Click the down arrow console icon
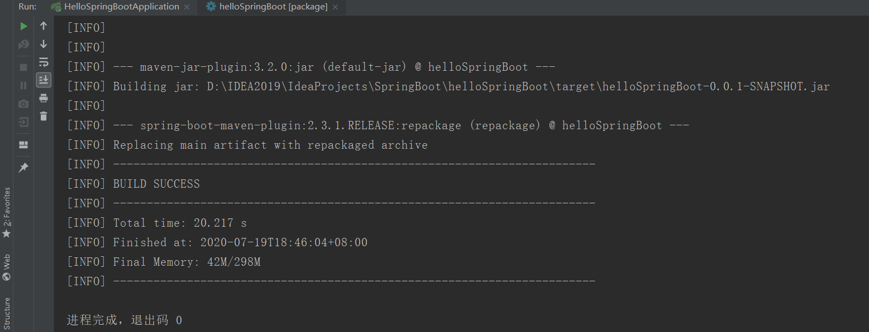This screenshot has width=869, height=332. point(44,44)
